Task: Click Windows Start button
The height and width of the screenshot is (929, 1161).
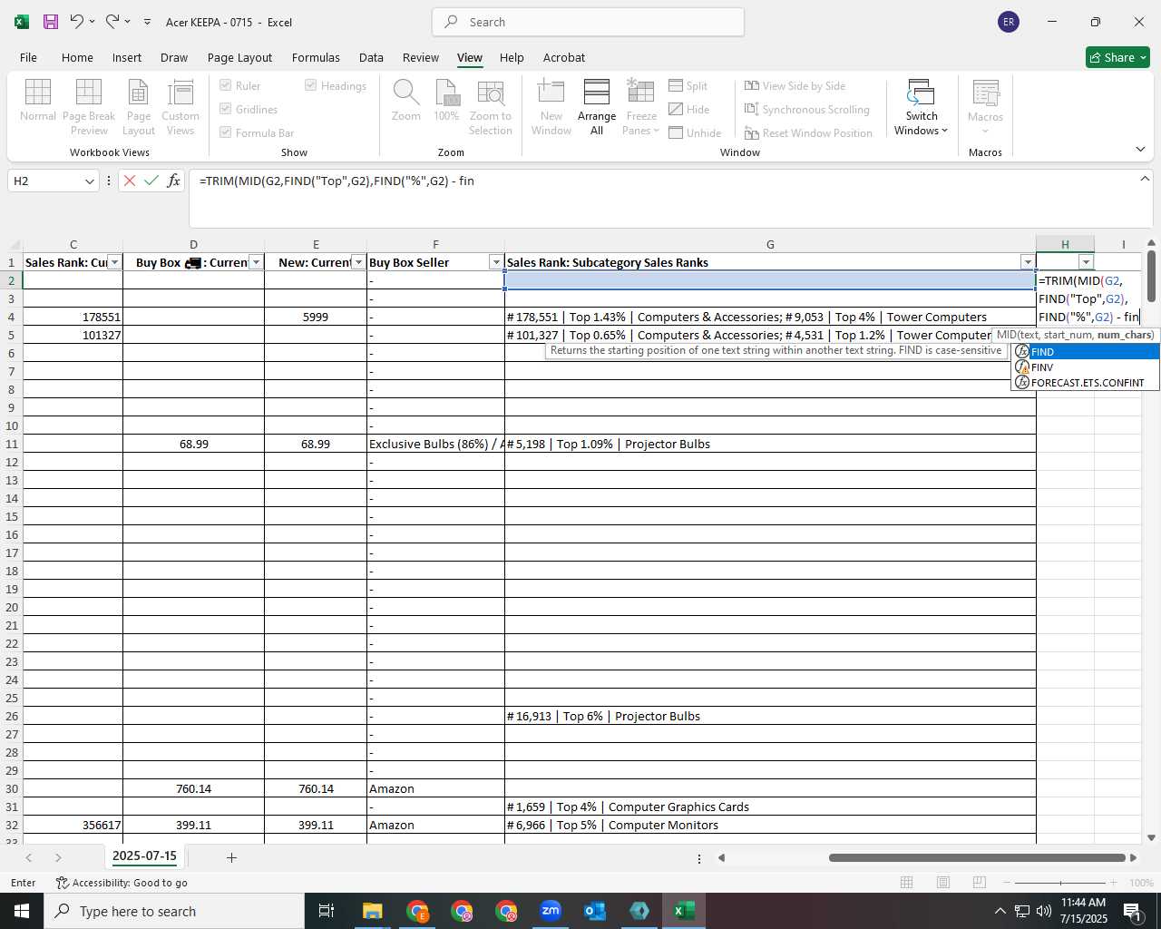Action: pyautogui.click(x=22, y=911)
